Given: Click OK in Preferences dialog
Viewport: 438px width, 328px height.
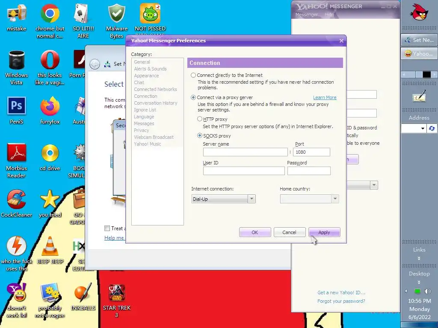Looking at the screenshot, I should 255,232.
